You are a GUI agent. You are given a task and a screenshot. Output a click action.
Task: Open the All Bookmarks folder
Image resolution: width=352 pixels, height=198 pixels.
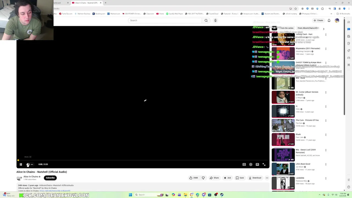(x=343, y=14)
